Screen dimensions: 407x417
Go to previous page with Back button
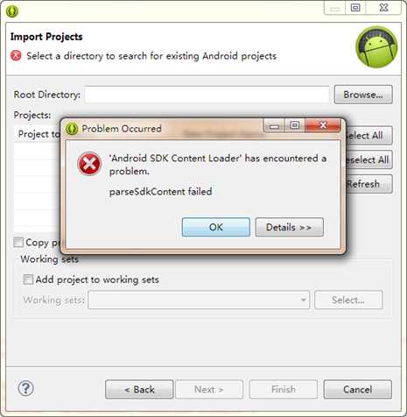139,389
